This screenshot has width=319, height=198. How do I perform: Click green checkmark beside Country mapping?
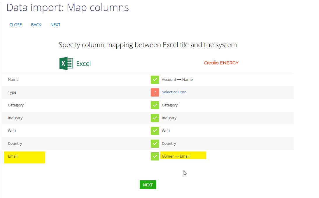coord(155,144)
